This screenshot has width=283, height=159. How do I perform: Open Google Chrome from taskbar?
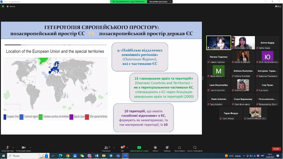68,156
